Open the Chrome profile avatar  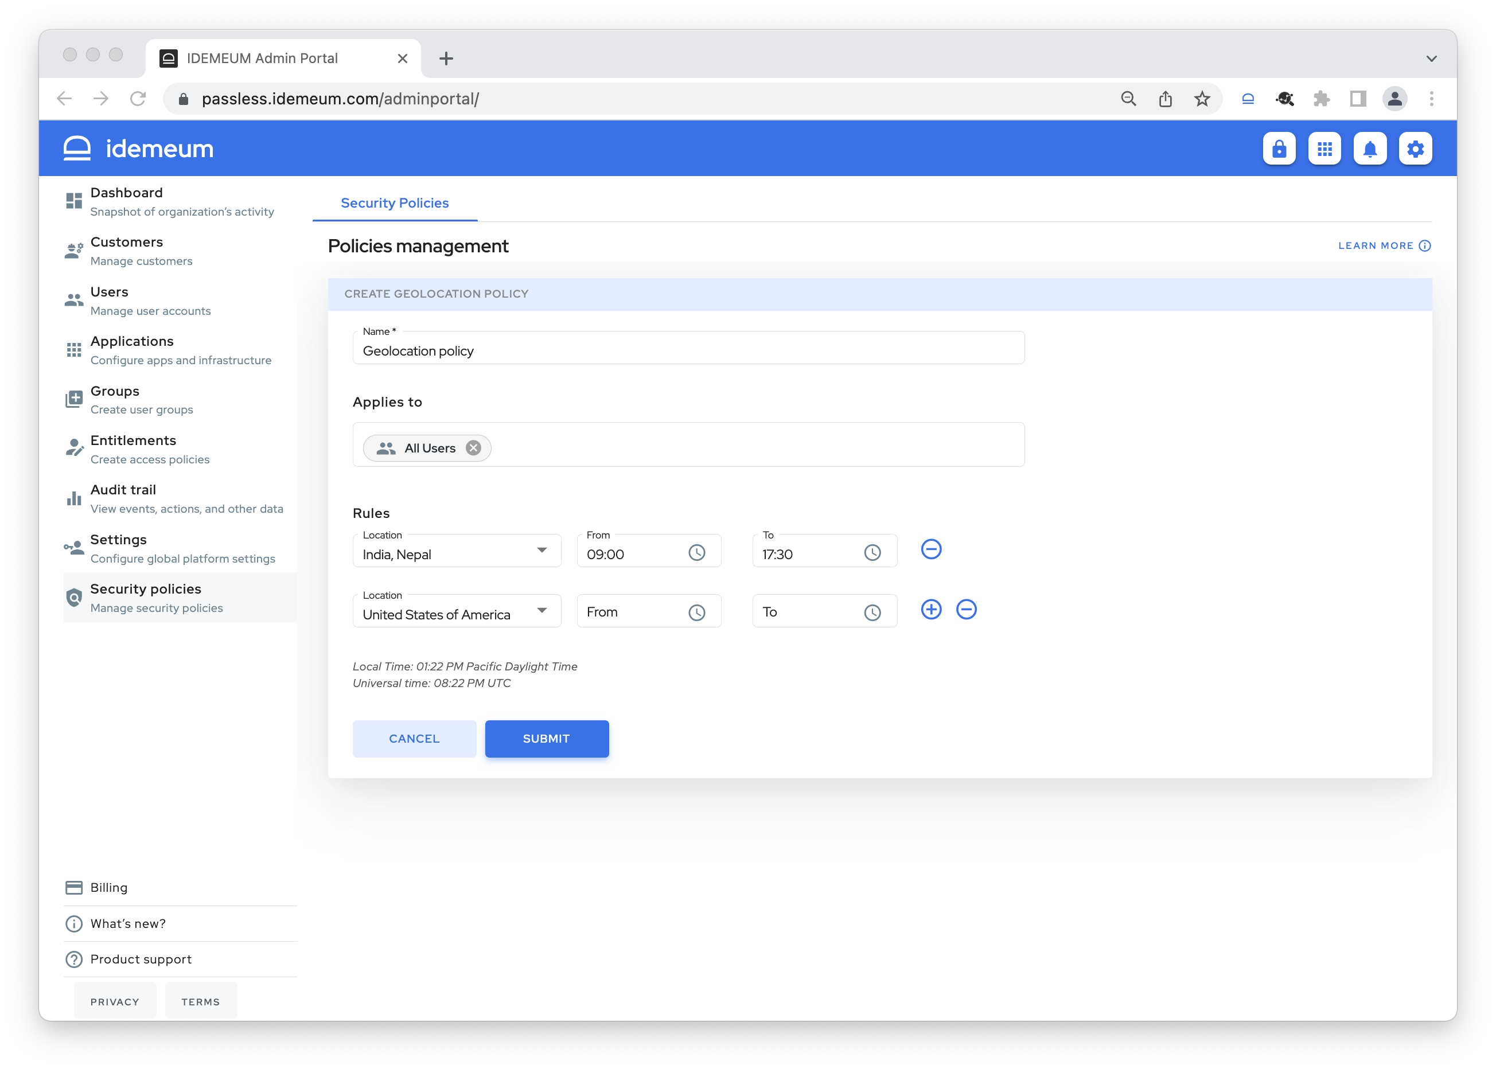(x=1394, y=99)
